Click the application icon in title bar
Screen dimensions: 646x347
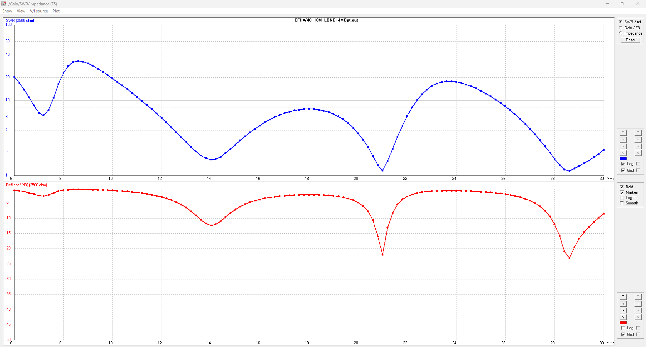click(4, 4)
